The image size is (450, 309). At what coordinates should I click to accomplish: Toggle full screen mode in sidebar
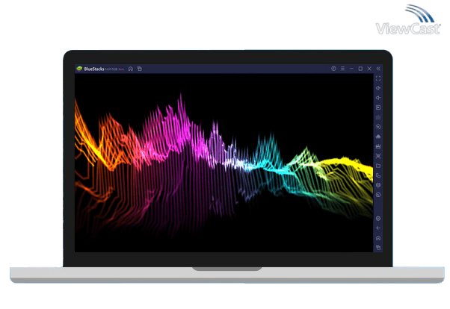coord(378,78)
